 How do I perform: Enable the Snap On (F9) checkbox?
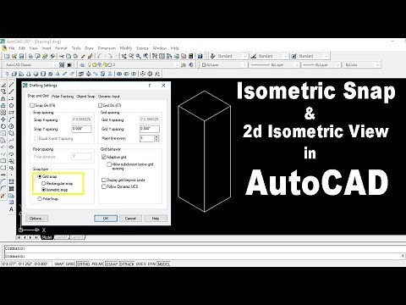32,105
